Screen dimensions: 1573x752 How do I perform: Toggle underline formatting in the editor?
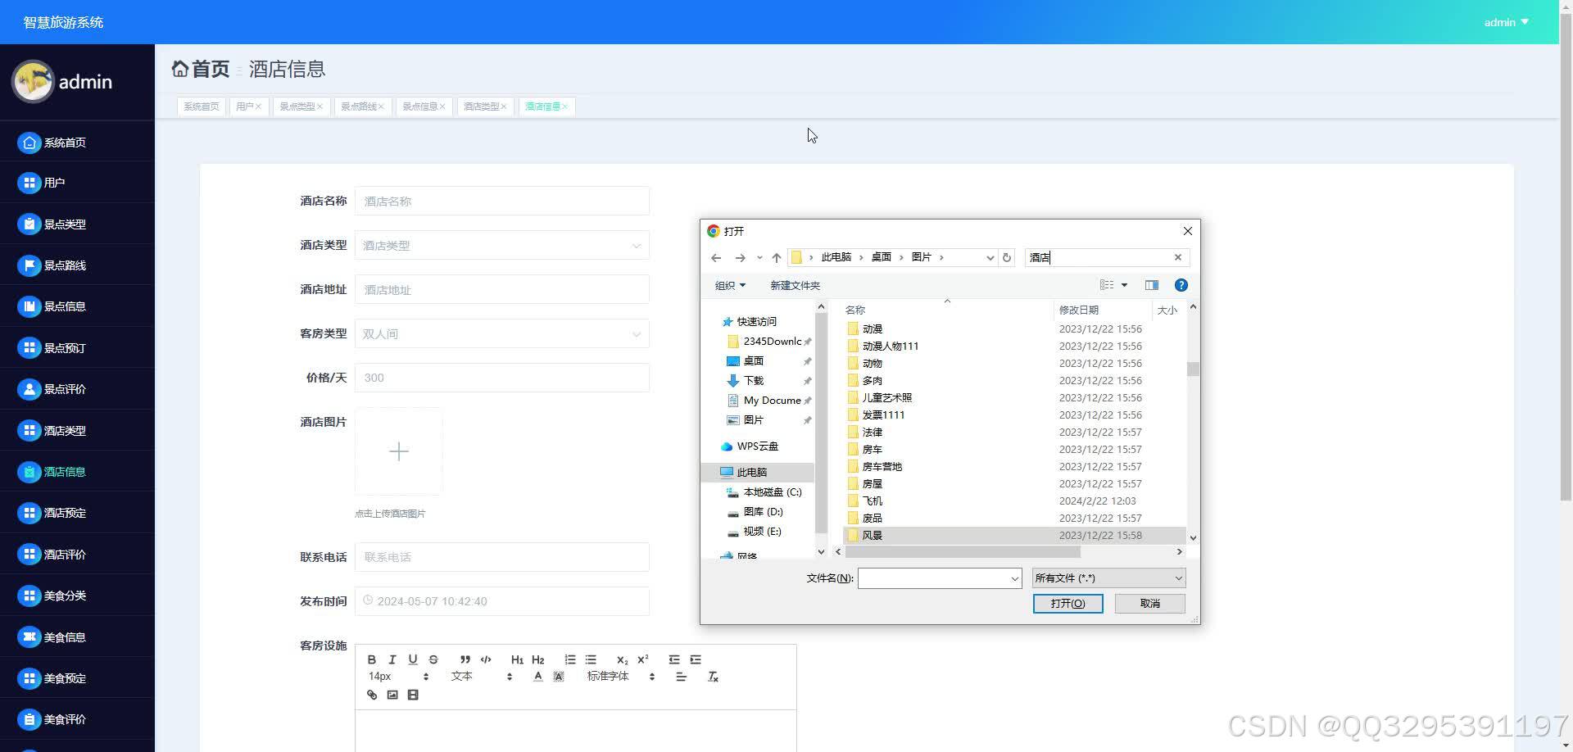(413, 659)
